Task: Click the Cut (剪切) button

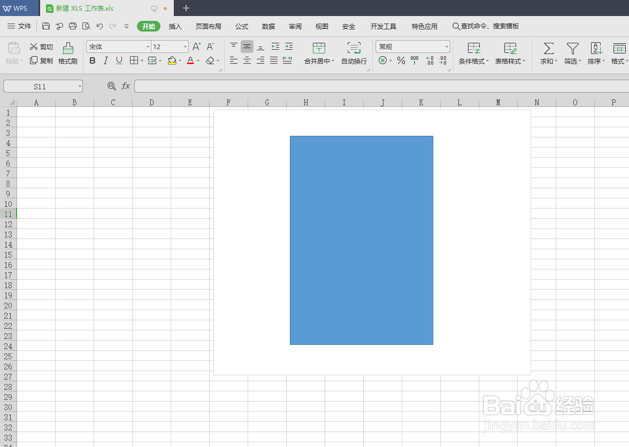Action: point(41,47)
